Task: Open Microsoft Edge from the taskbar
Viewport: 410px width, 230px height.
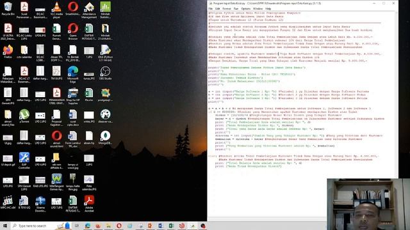Action: (87, 226)
